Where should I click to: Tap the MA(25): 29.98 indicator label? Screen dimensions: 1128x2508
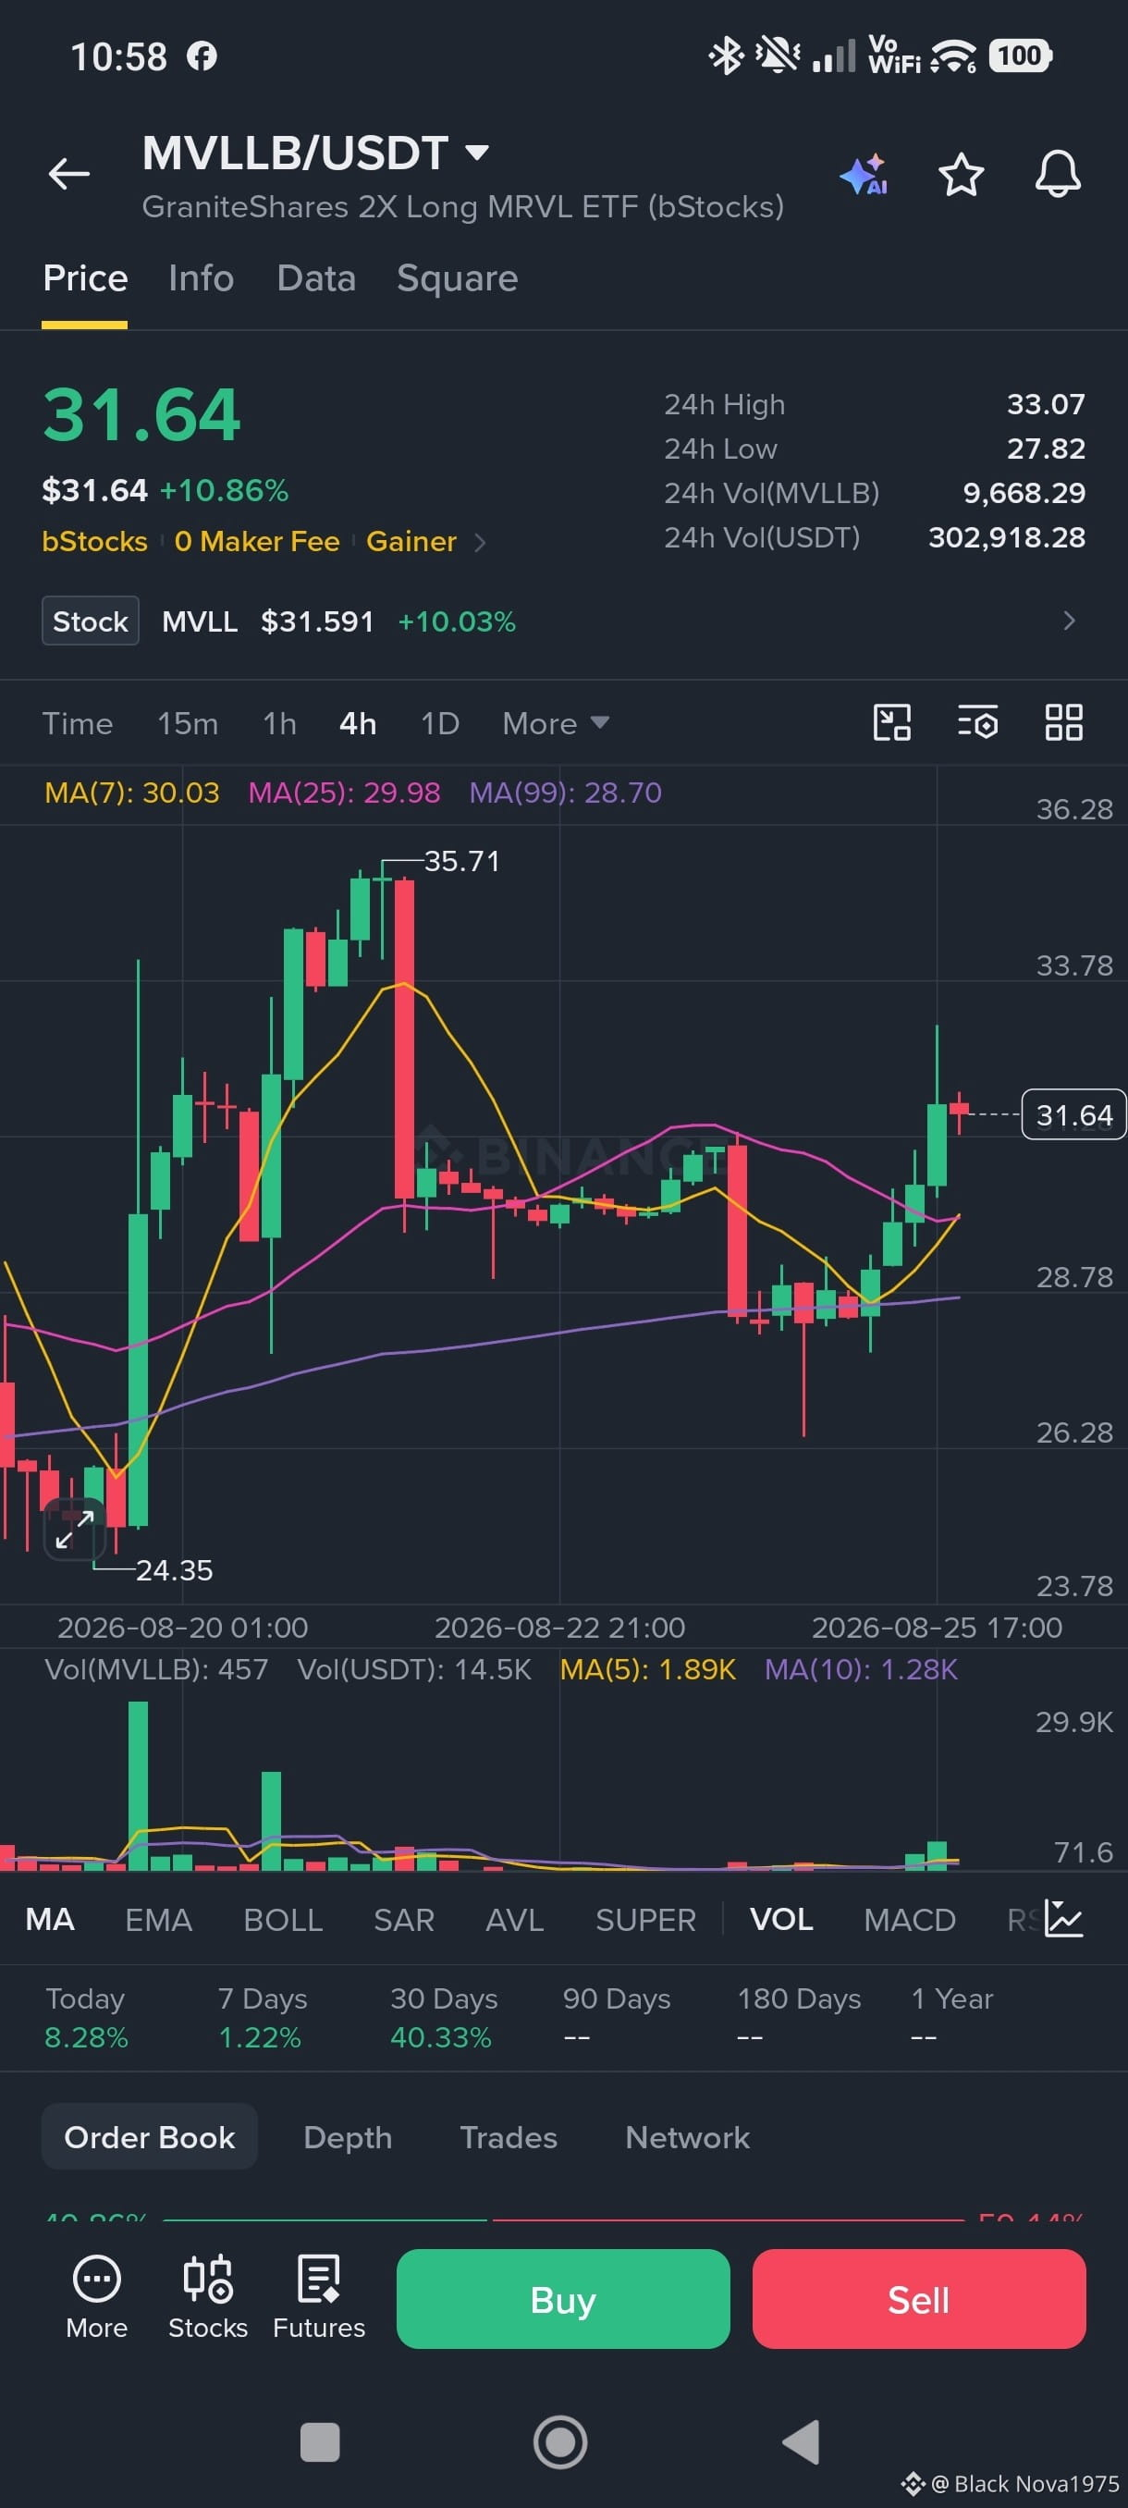345,793
